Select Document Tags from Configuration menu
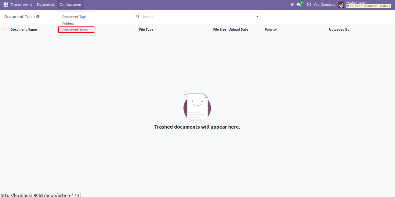This screenshot has width=395, height=197. 74,17
